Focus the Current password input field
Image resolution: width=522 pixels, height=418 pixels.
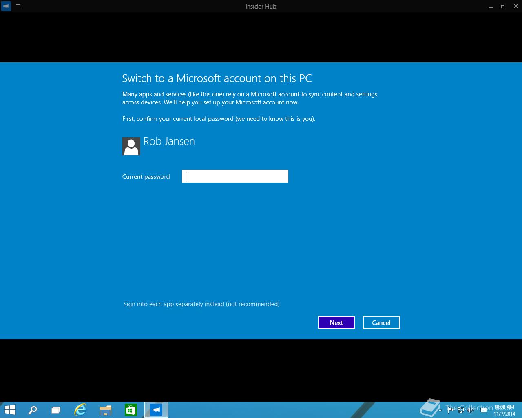235,176
